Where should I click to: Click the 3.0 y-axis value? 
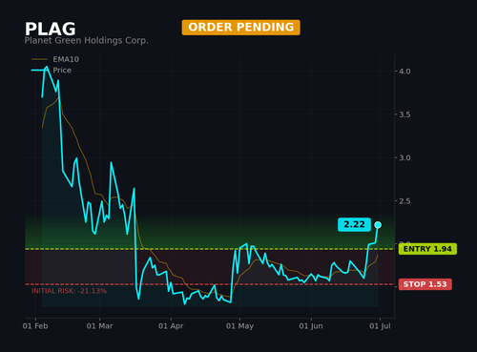point(404,157)
